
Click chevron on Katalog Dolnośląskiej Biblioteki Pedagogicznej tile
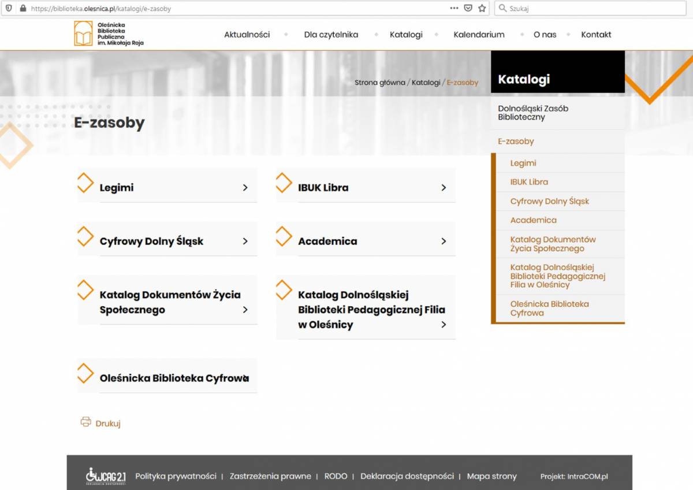pyautogui.click(x=444, y=325)
